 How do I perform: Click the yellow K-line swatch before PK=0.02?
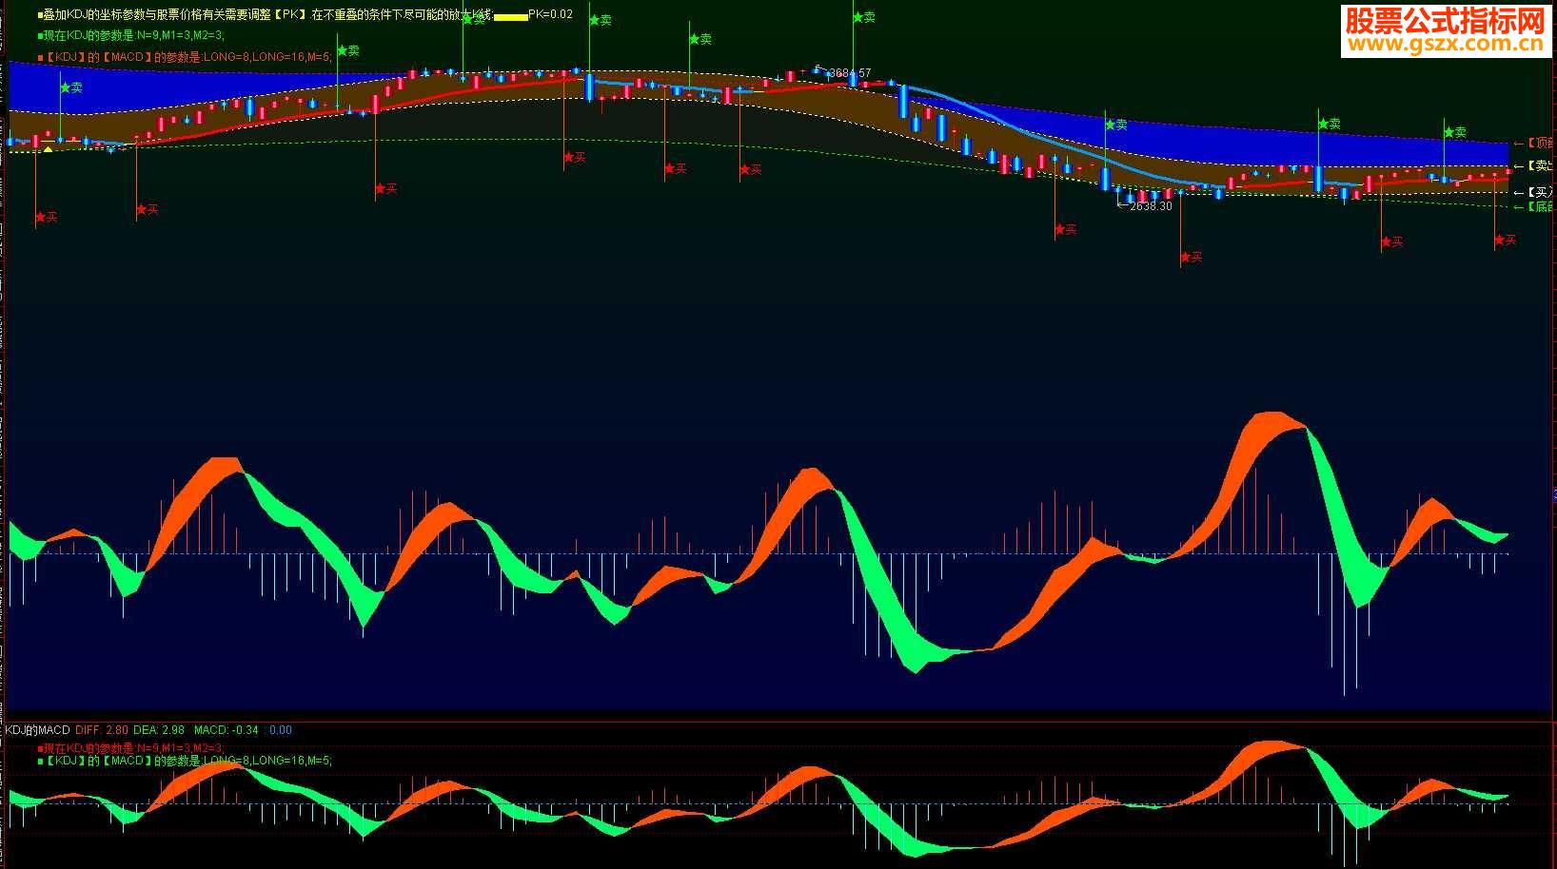pos(511,16)
